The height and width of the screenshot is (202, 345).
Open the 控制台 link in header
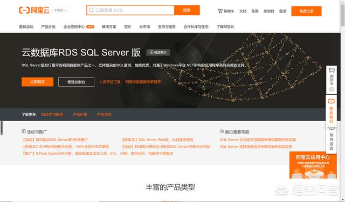tap(268, 11)
